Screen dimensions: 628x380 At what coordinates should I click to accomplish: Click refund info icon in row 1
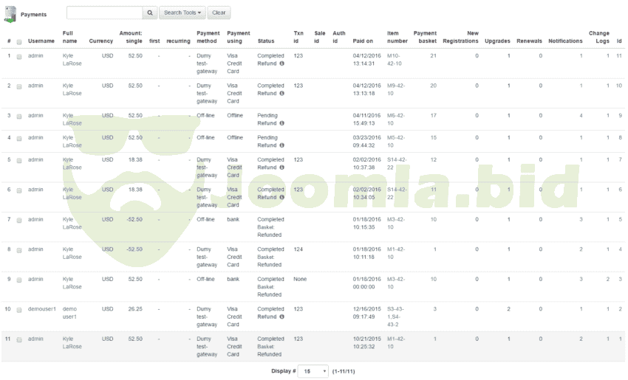click(x=281, y=63)
